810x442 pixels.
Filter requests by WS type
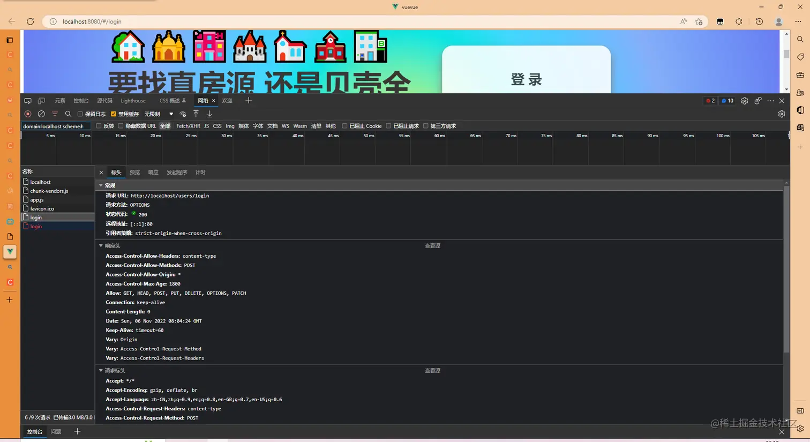(285, 126)
